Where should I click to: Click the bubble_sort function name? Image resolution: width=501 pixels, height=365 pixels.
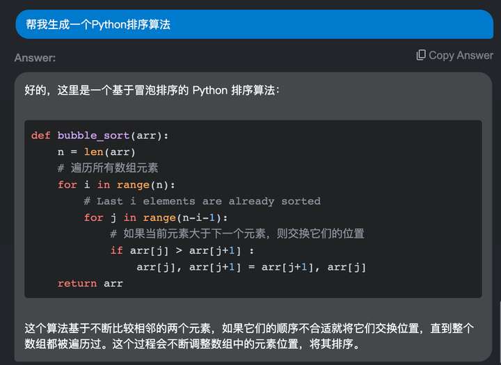[x=93, y=136]
